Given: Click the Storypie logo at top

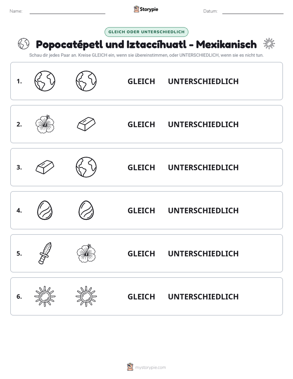Looking at the screenshot, I should click(146, 9).
